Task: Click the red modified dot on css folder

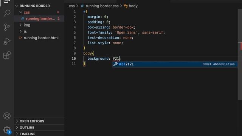Action: [58, 12]
